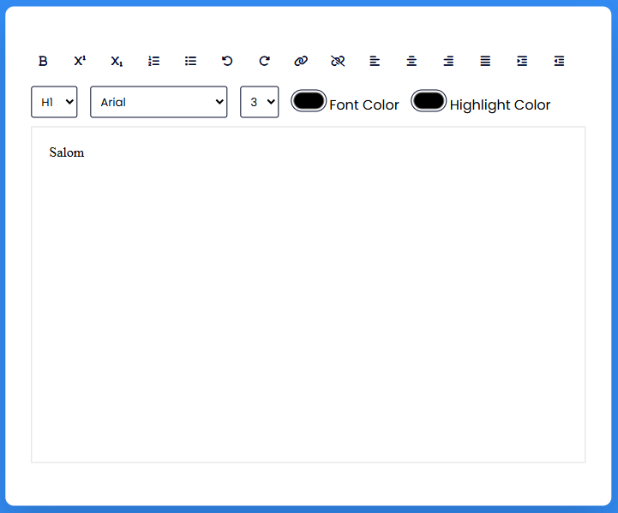This screenshot has height=513, width=618.
Task: Open the Font Color swatch
Action: pyautogui.click(x=309, y=101)
